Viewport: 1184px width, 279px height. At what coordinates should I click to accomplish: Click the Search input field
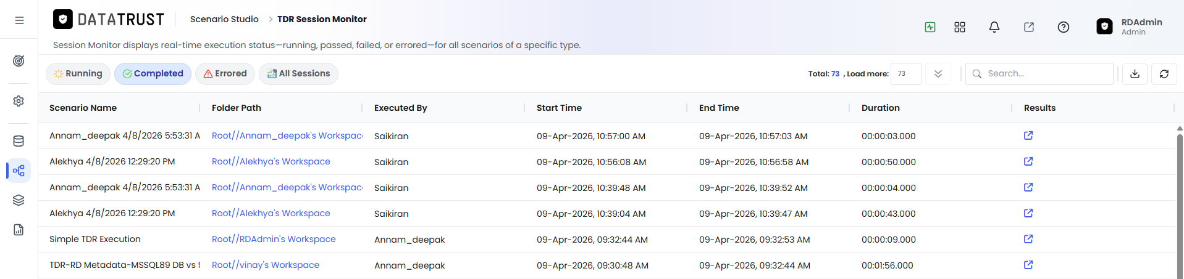pyautogui.click(x=1039, y=74)
